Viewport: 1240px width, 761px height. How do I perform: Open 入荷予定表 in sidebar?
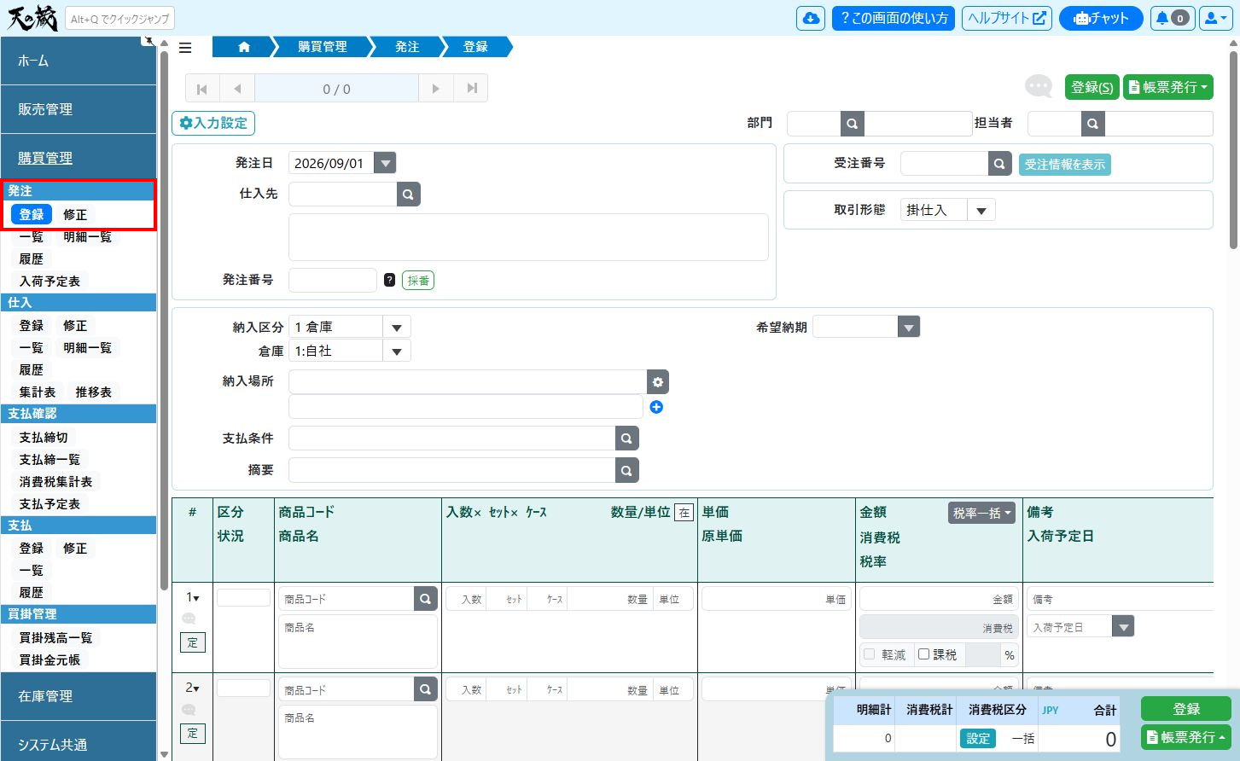(49, 281)
